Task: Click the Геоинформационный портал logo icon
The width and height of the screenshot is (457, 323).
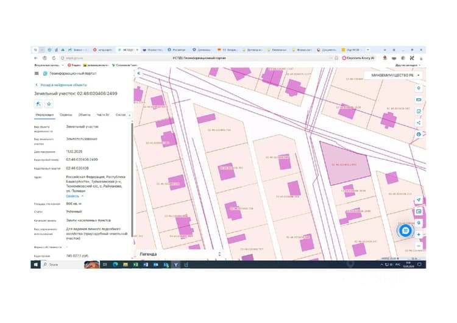Action: (x=45, y=74)
